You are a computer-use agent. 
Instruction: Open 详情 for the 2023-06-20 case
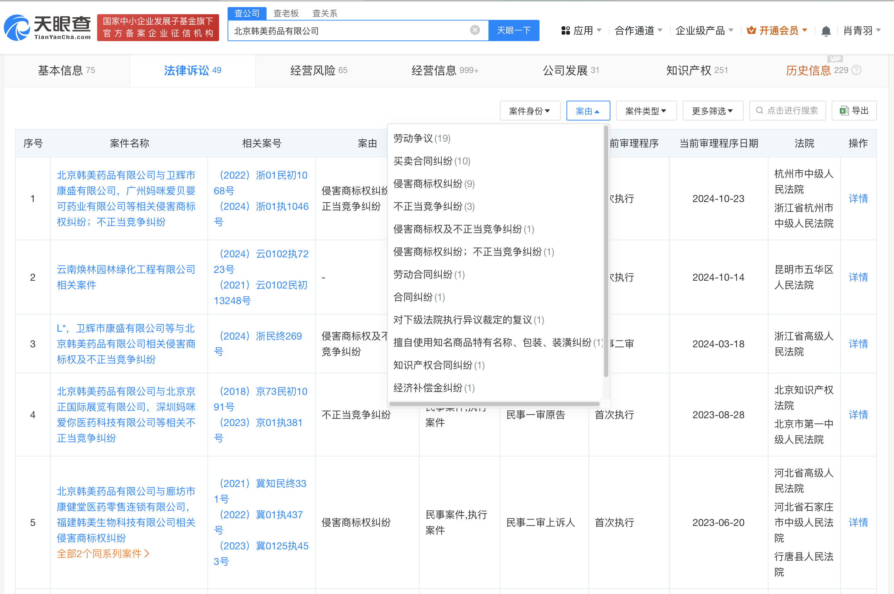pos(858,522)
